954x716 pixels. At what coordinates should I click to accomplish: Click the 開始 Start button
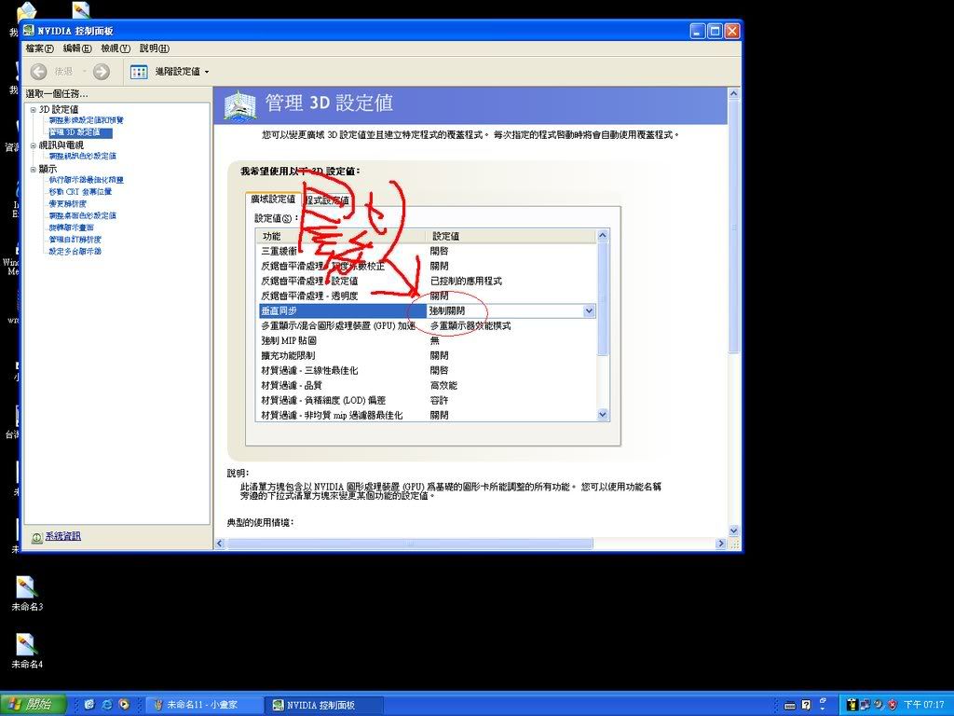[32, 705]
